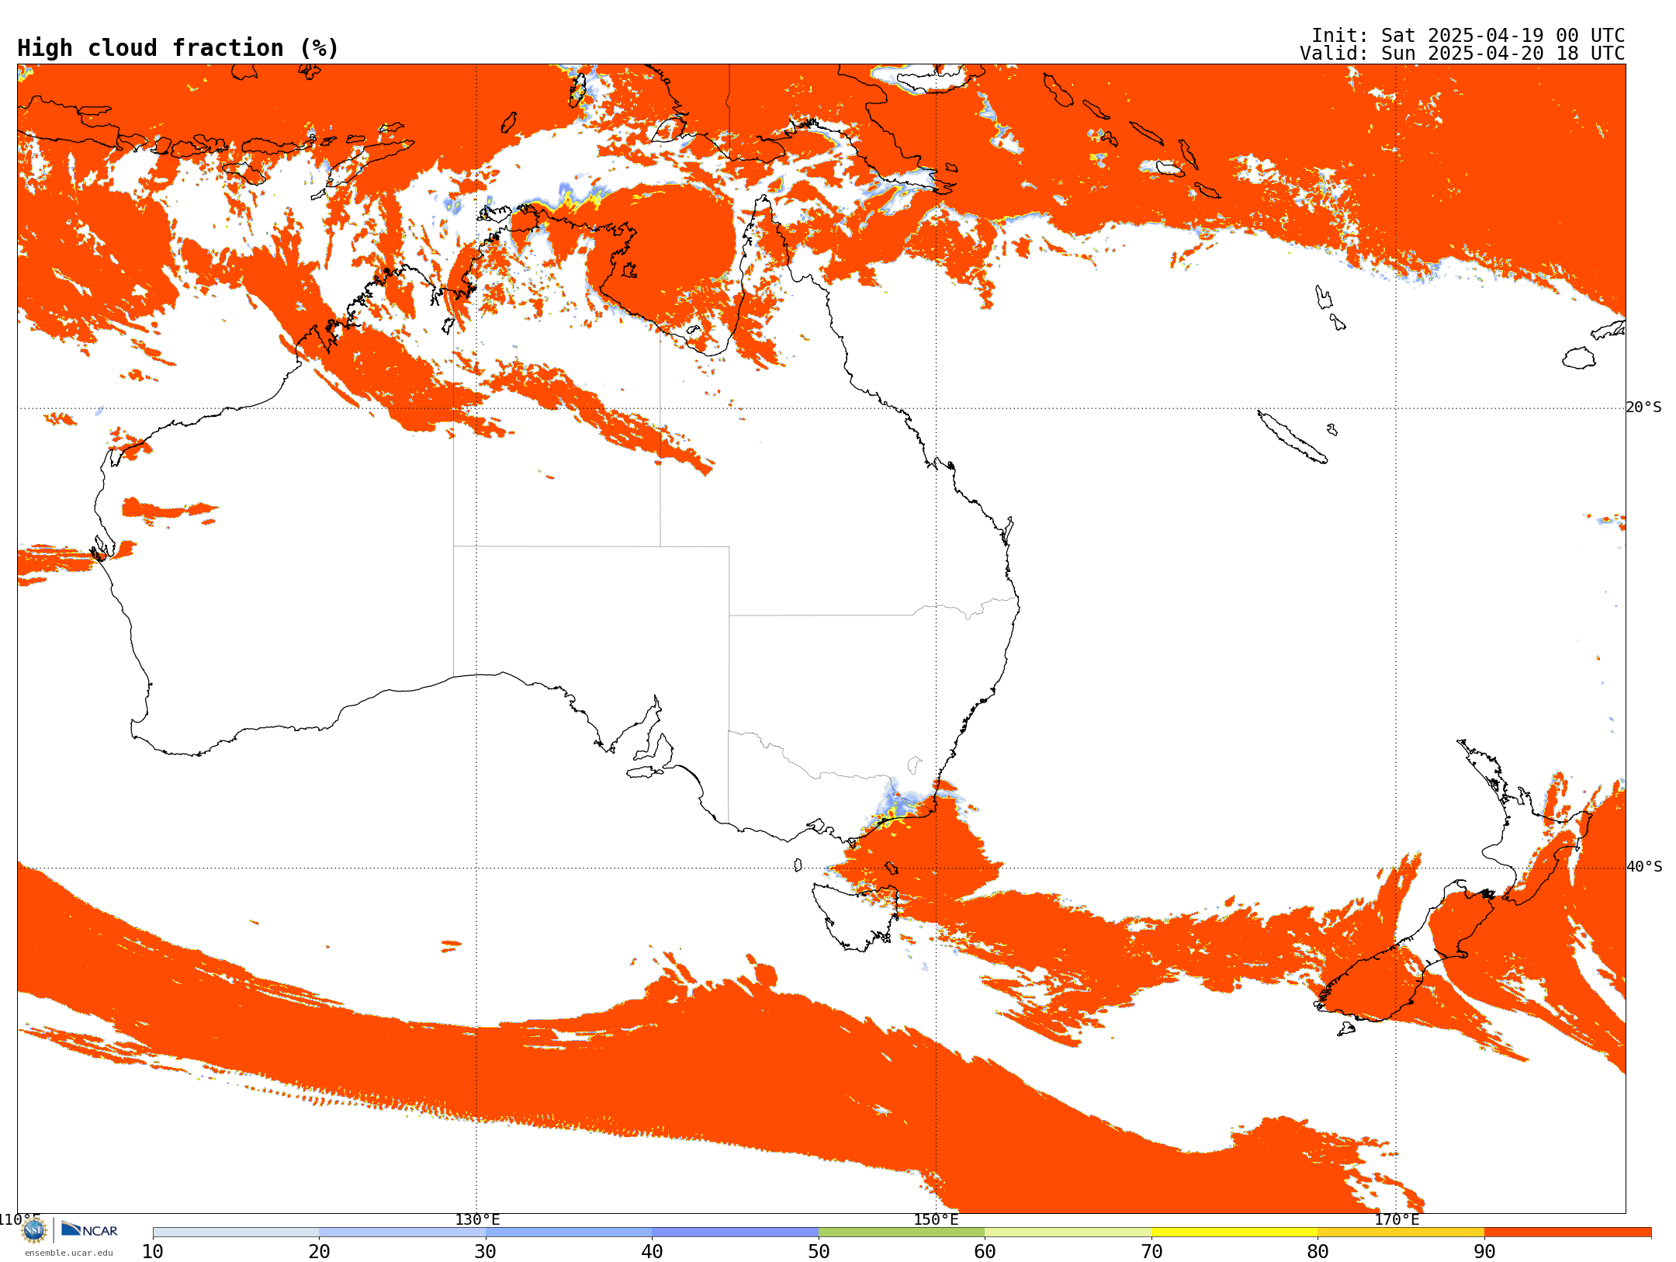Click the colorbar tick label 70

[x=1151, y=1251]
